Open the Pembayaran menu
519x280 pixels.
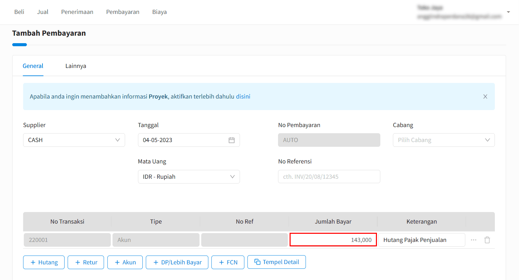click(123, 12)
